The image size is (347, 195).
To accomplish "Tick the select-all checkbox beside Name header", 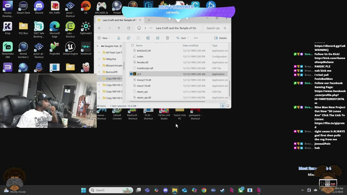I will tap(132, 45).
